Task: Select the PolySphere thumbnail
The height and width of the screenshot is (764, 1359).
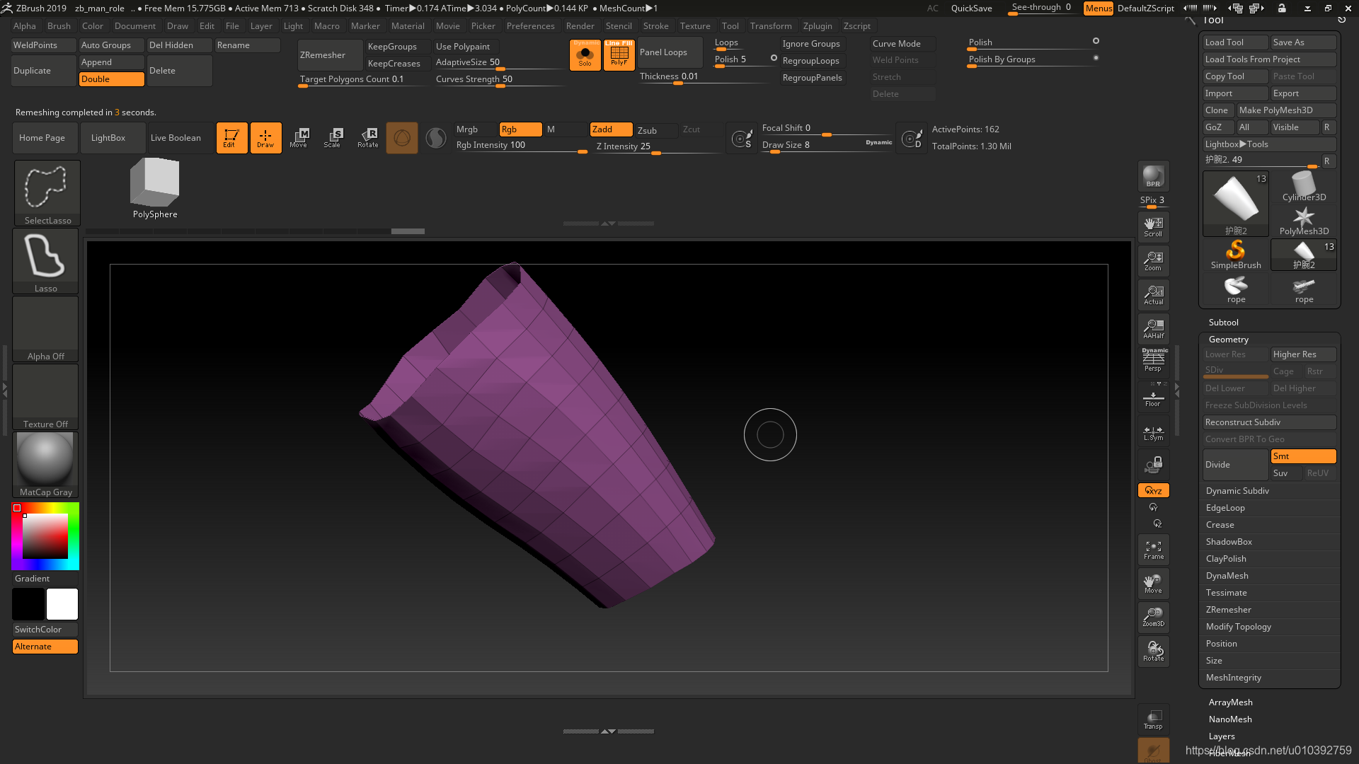Action: (x=155, y=183)
